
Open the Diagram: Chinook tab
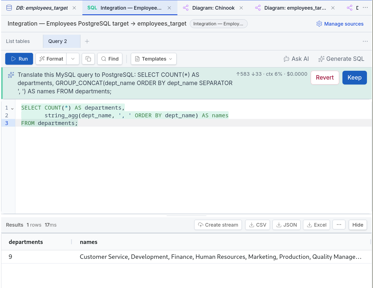tap(213, 8)
